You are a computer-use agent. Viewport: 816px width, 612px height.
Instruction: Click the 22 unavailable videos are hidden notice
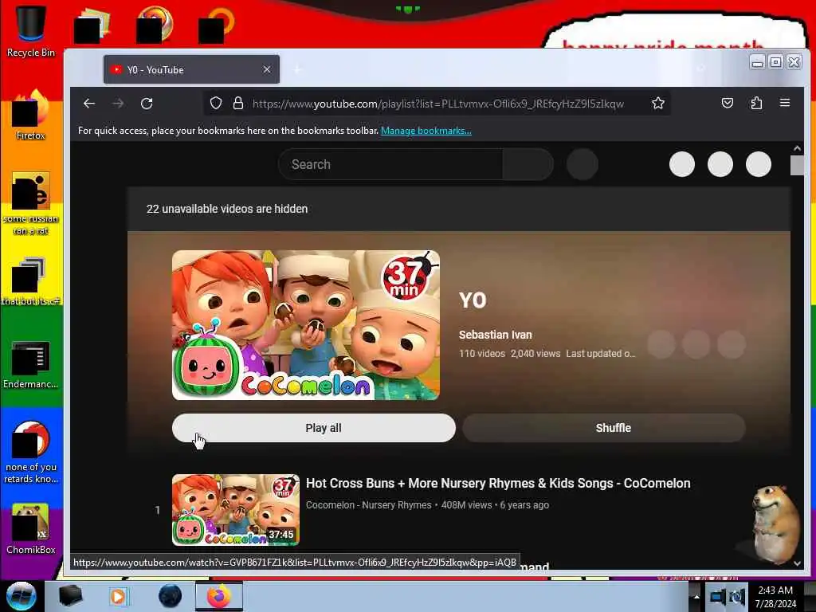tap(227, 209)
